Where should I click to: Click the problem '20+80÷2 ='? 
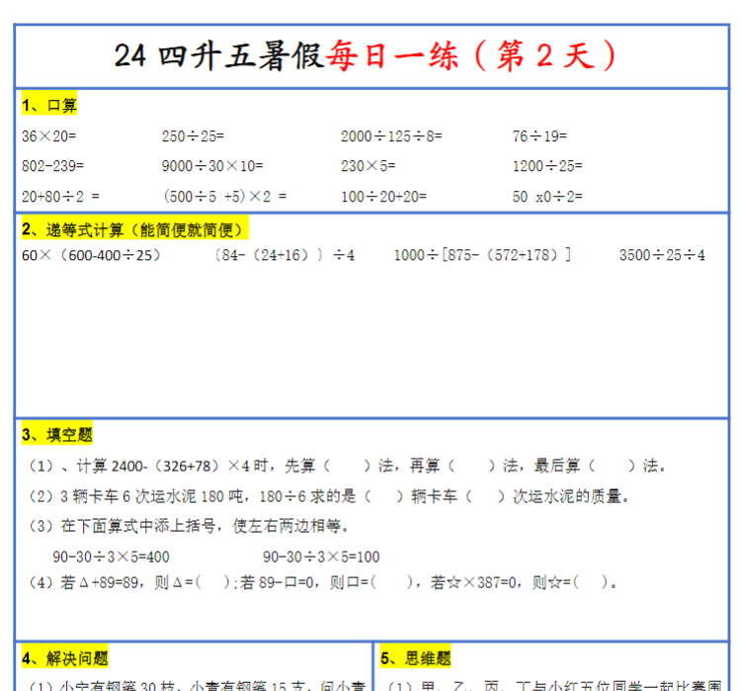(x=60, y=196)
